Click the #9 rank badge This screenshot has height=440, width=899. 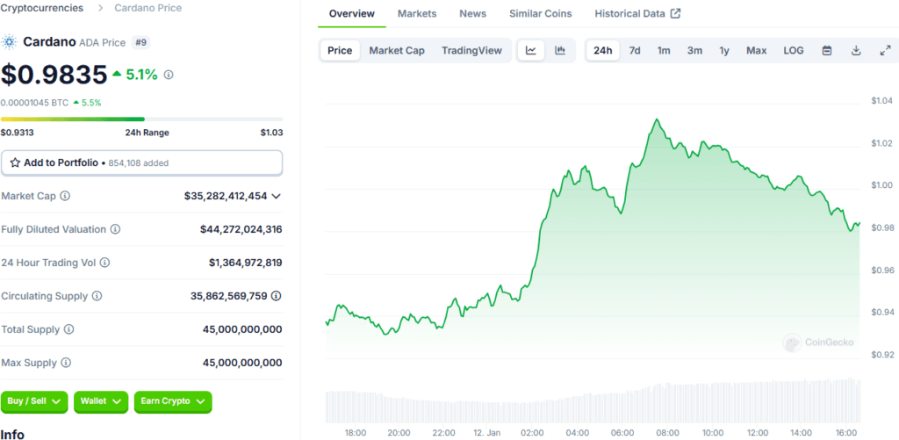point(140,42)
